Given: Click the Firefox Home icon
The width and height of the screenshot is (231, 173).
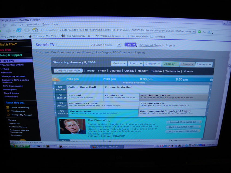Looking at the screenshot, I should [x=35, y=30].
